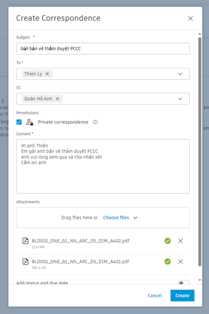Viewport: 209px width, 314px height.
Task: Click the Add status and due date label
Action: pos(42,283)
